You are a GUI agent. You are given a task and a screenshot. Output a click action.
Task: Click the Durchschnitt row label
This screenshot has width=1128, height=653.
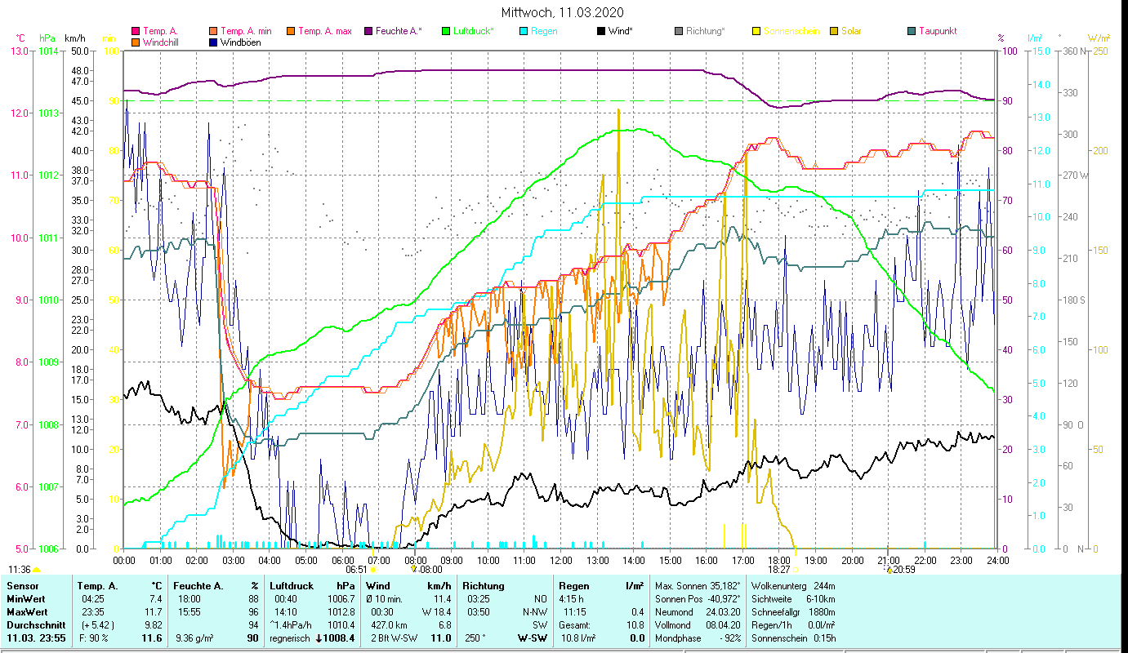[34, 625]
